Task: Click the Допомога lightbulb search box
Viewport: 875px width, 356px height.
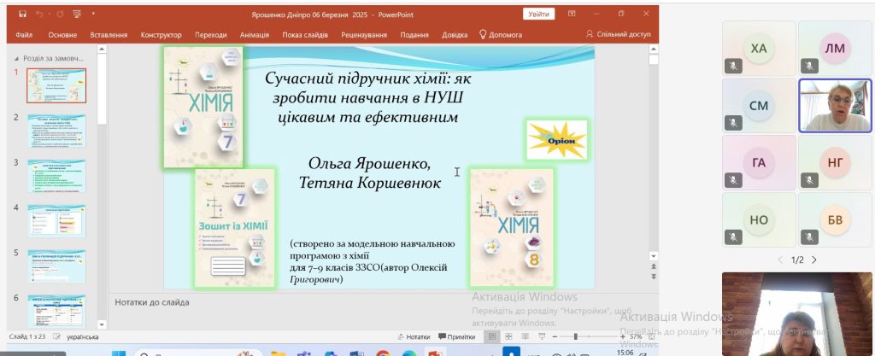Action: [501, 34]
